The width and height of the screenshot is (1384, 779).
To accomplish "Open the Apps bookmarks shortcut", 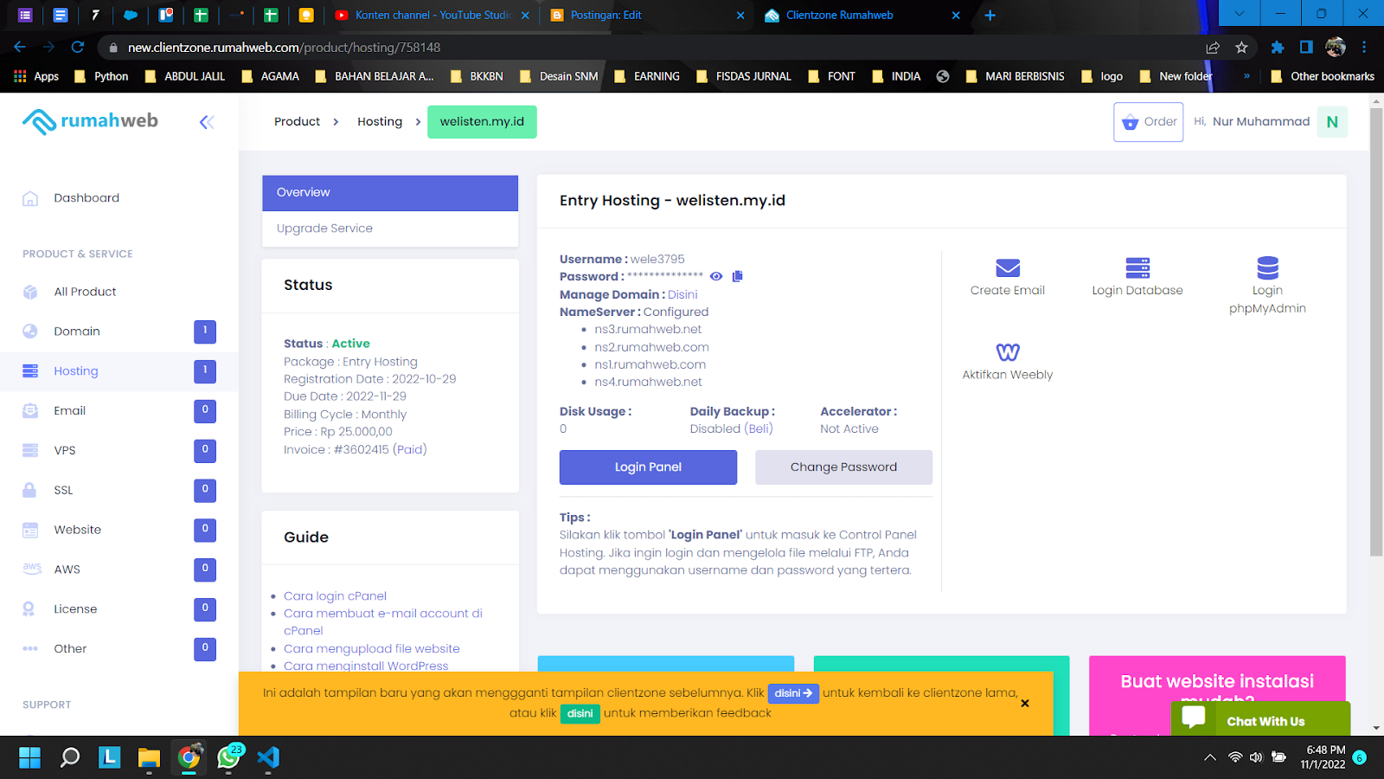I will [x=36, y=77].
